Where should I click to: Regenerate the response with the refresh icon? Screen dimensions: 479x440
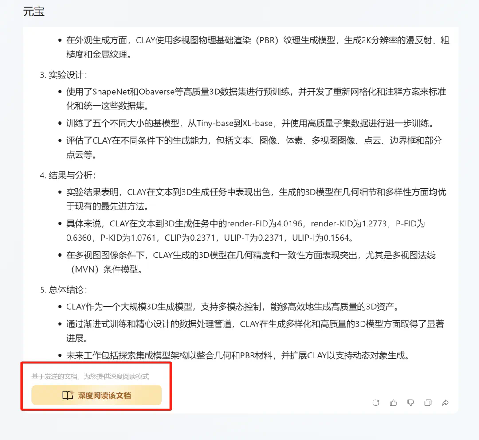tap(376, 403)
